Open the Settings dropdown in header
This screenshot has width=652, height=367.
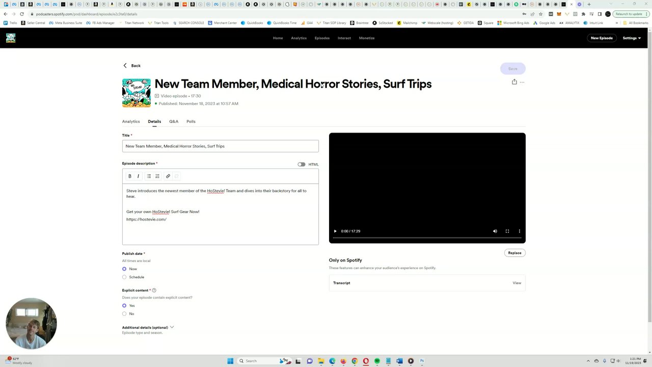(x=632, y=38)
